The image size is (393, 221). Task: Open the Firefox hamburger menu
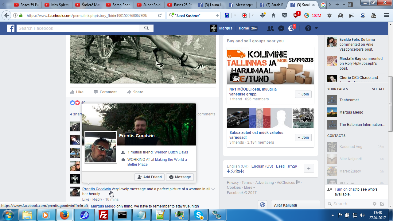[387, 15]
